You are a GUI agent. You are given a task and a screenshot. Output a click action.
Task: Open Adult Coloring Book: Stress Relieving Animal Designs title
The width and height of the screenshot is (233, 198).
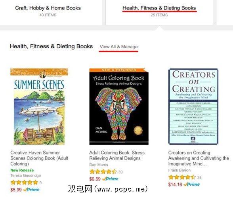click(x=117, y=155)
